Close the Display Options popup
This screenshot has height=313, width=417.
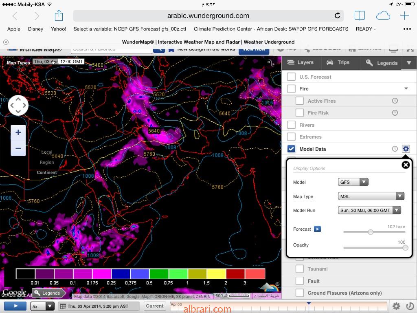406,165
